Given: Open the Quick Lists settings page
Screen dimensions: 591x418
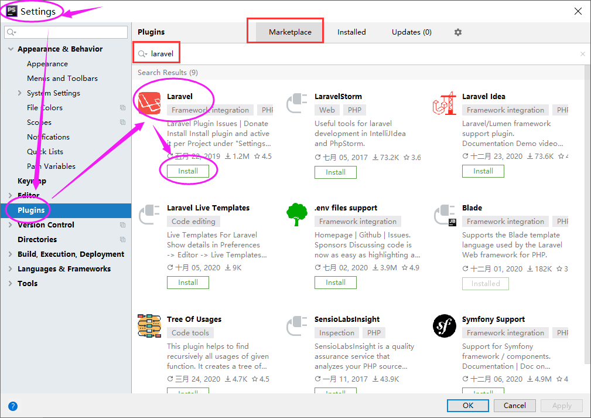Looking at the screenshot, I should [45, 152].
